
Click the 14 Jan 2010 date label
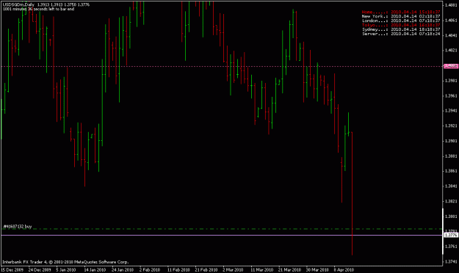[x=95, y=270]
